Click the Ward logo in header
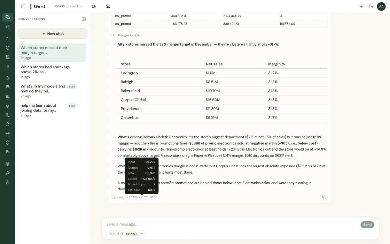The height and width of the screenshot is (244, 390). click(x=38, y=7)
